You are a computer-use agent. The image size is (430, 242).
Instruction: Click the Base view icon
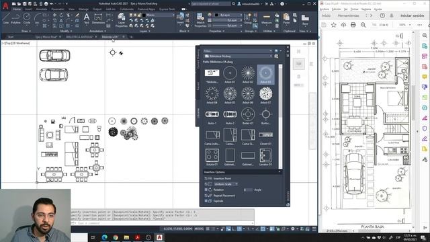[x=305, y=19]
